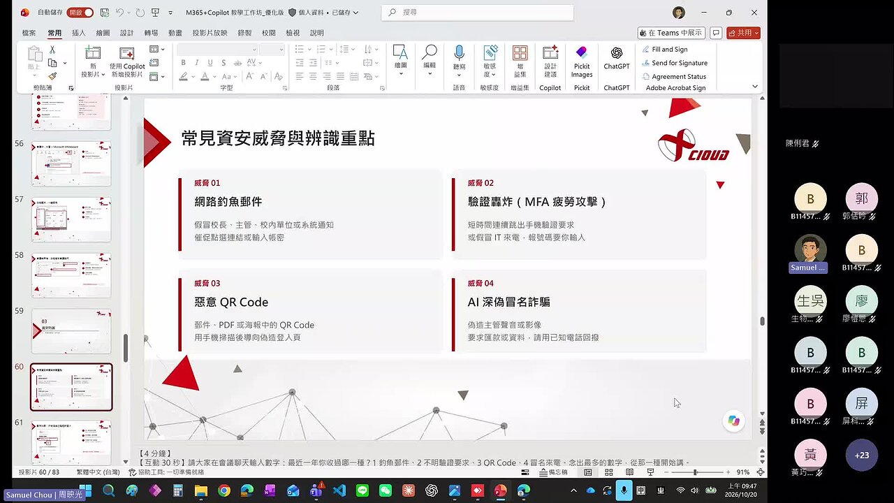Open the Share button dropdown
Viewport: 894px width, 503px height.
coord(756,33)
